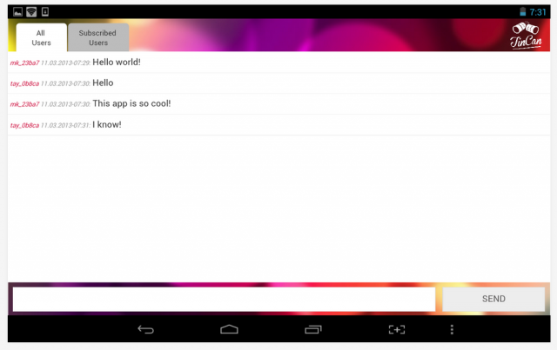Select the 'Hello world!' message row
Viewport: 557px width, 350px height.
[x=278, y=63]
